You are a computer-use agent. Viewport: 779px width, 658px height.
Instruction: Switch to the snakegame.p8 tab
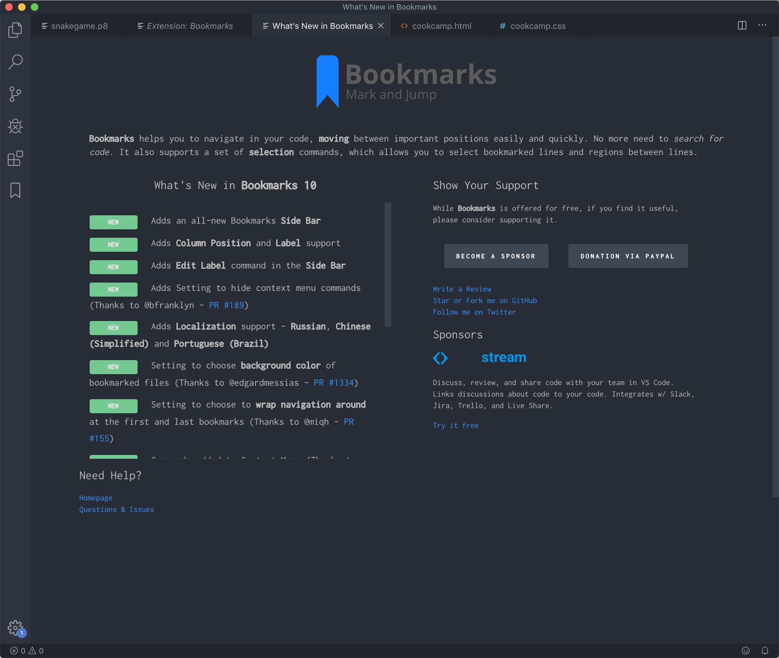coord(79,26)
